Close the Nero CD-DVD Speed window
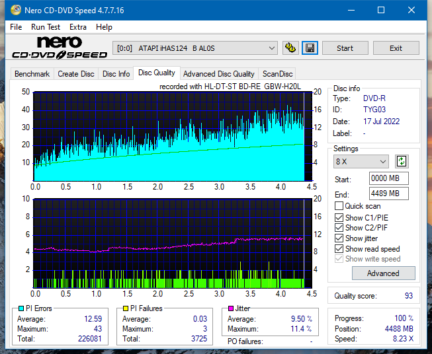432x354 pixels. click(411, 10)
